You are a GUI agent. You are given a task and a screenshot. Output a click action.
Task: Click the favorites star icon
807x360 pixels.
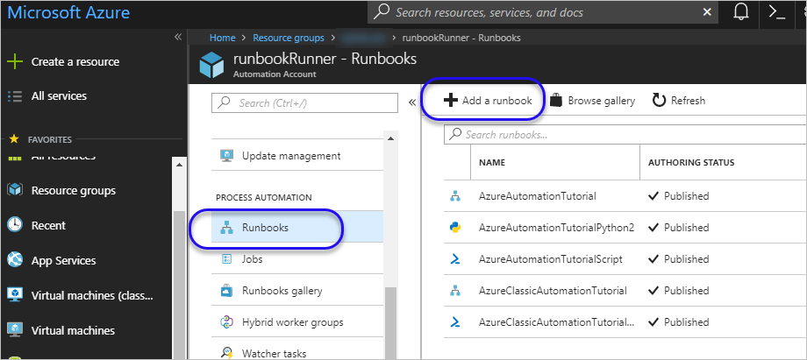pos(14,139)
